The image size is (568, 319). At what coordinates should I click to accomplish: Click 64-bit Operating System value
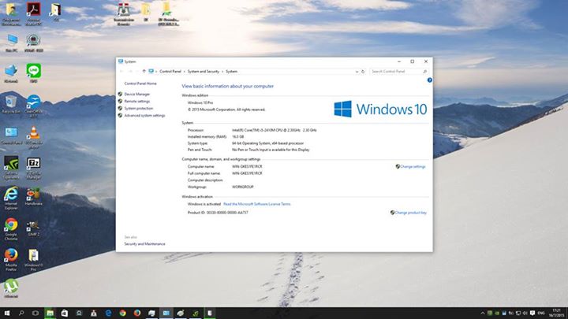(x=267, y=143)
